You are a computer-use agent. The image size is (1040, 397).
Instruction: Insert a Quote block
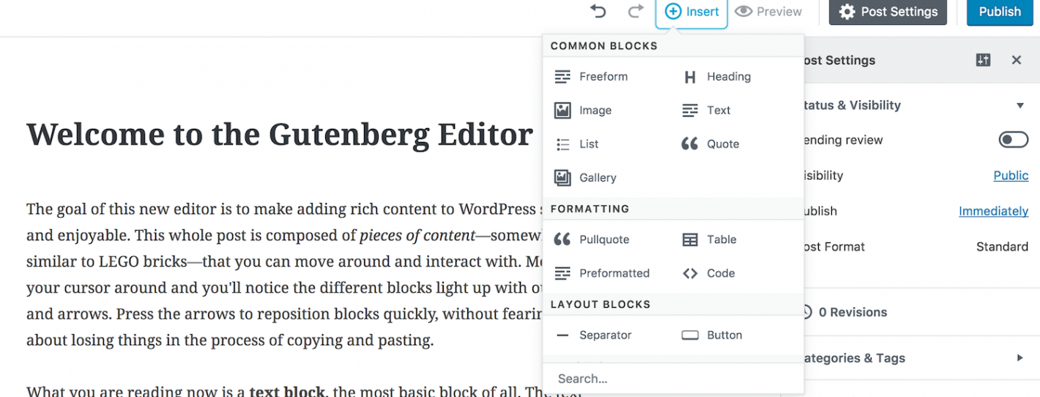[710, 144]
